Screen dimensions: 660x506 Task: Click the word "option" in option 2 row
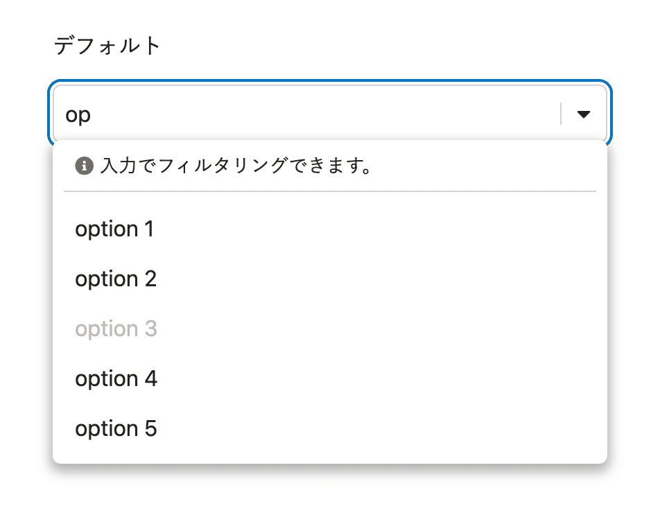pyautogui.click(x=107, y=279)
